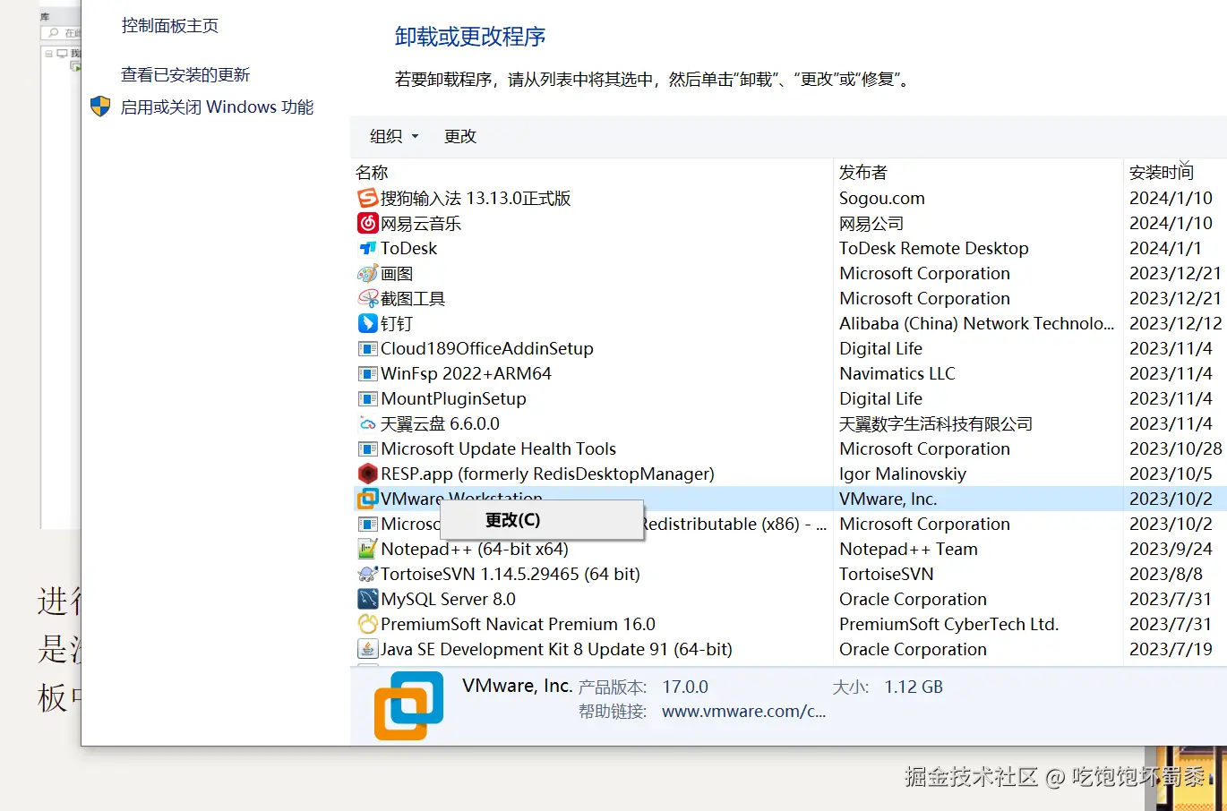The height and width of the screenshot is (811, 1227).
Task: Click the PremiumSoft Navicat Premium icon
Action: pos(368,624)
